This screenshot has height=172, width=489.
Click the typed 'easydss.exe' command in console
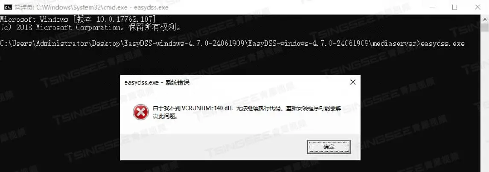[x=443, y=44]
